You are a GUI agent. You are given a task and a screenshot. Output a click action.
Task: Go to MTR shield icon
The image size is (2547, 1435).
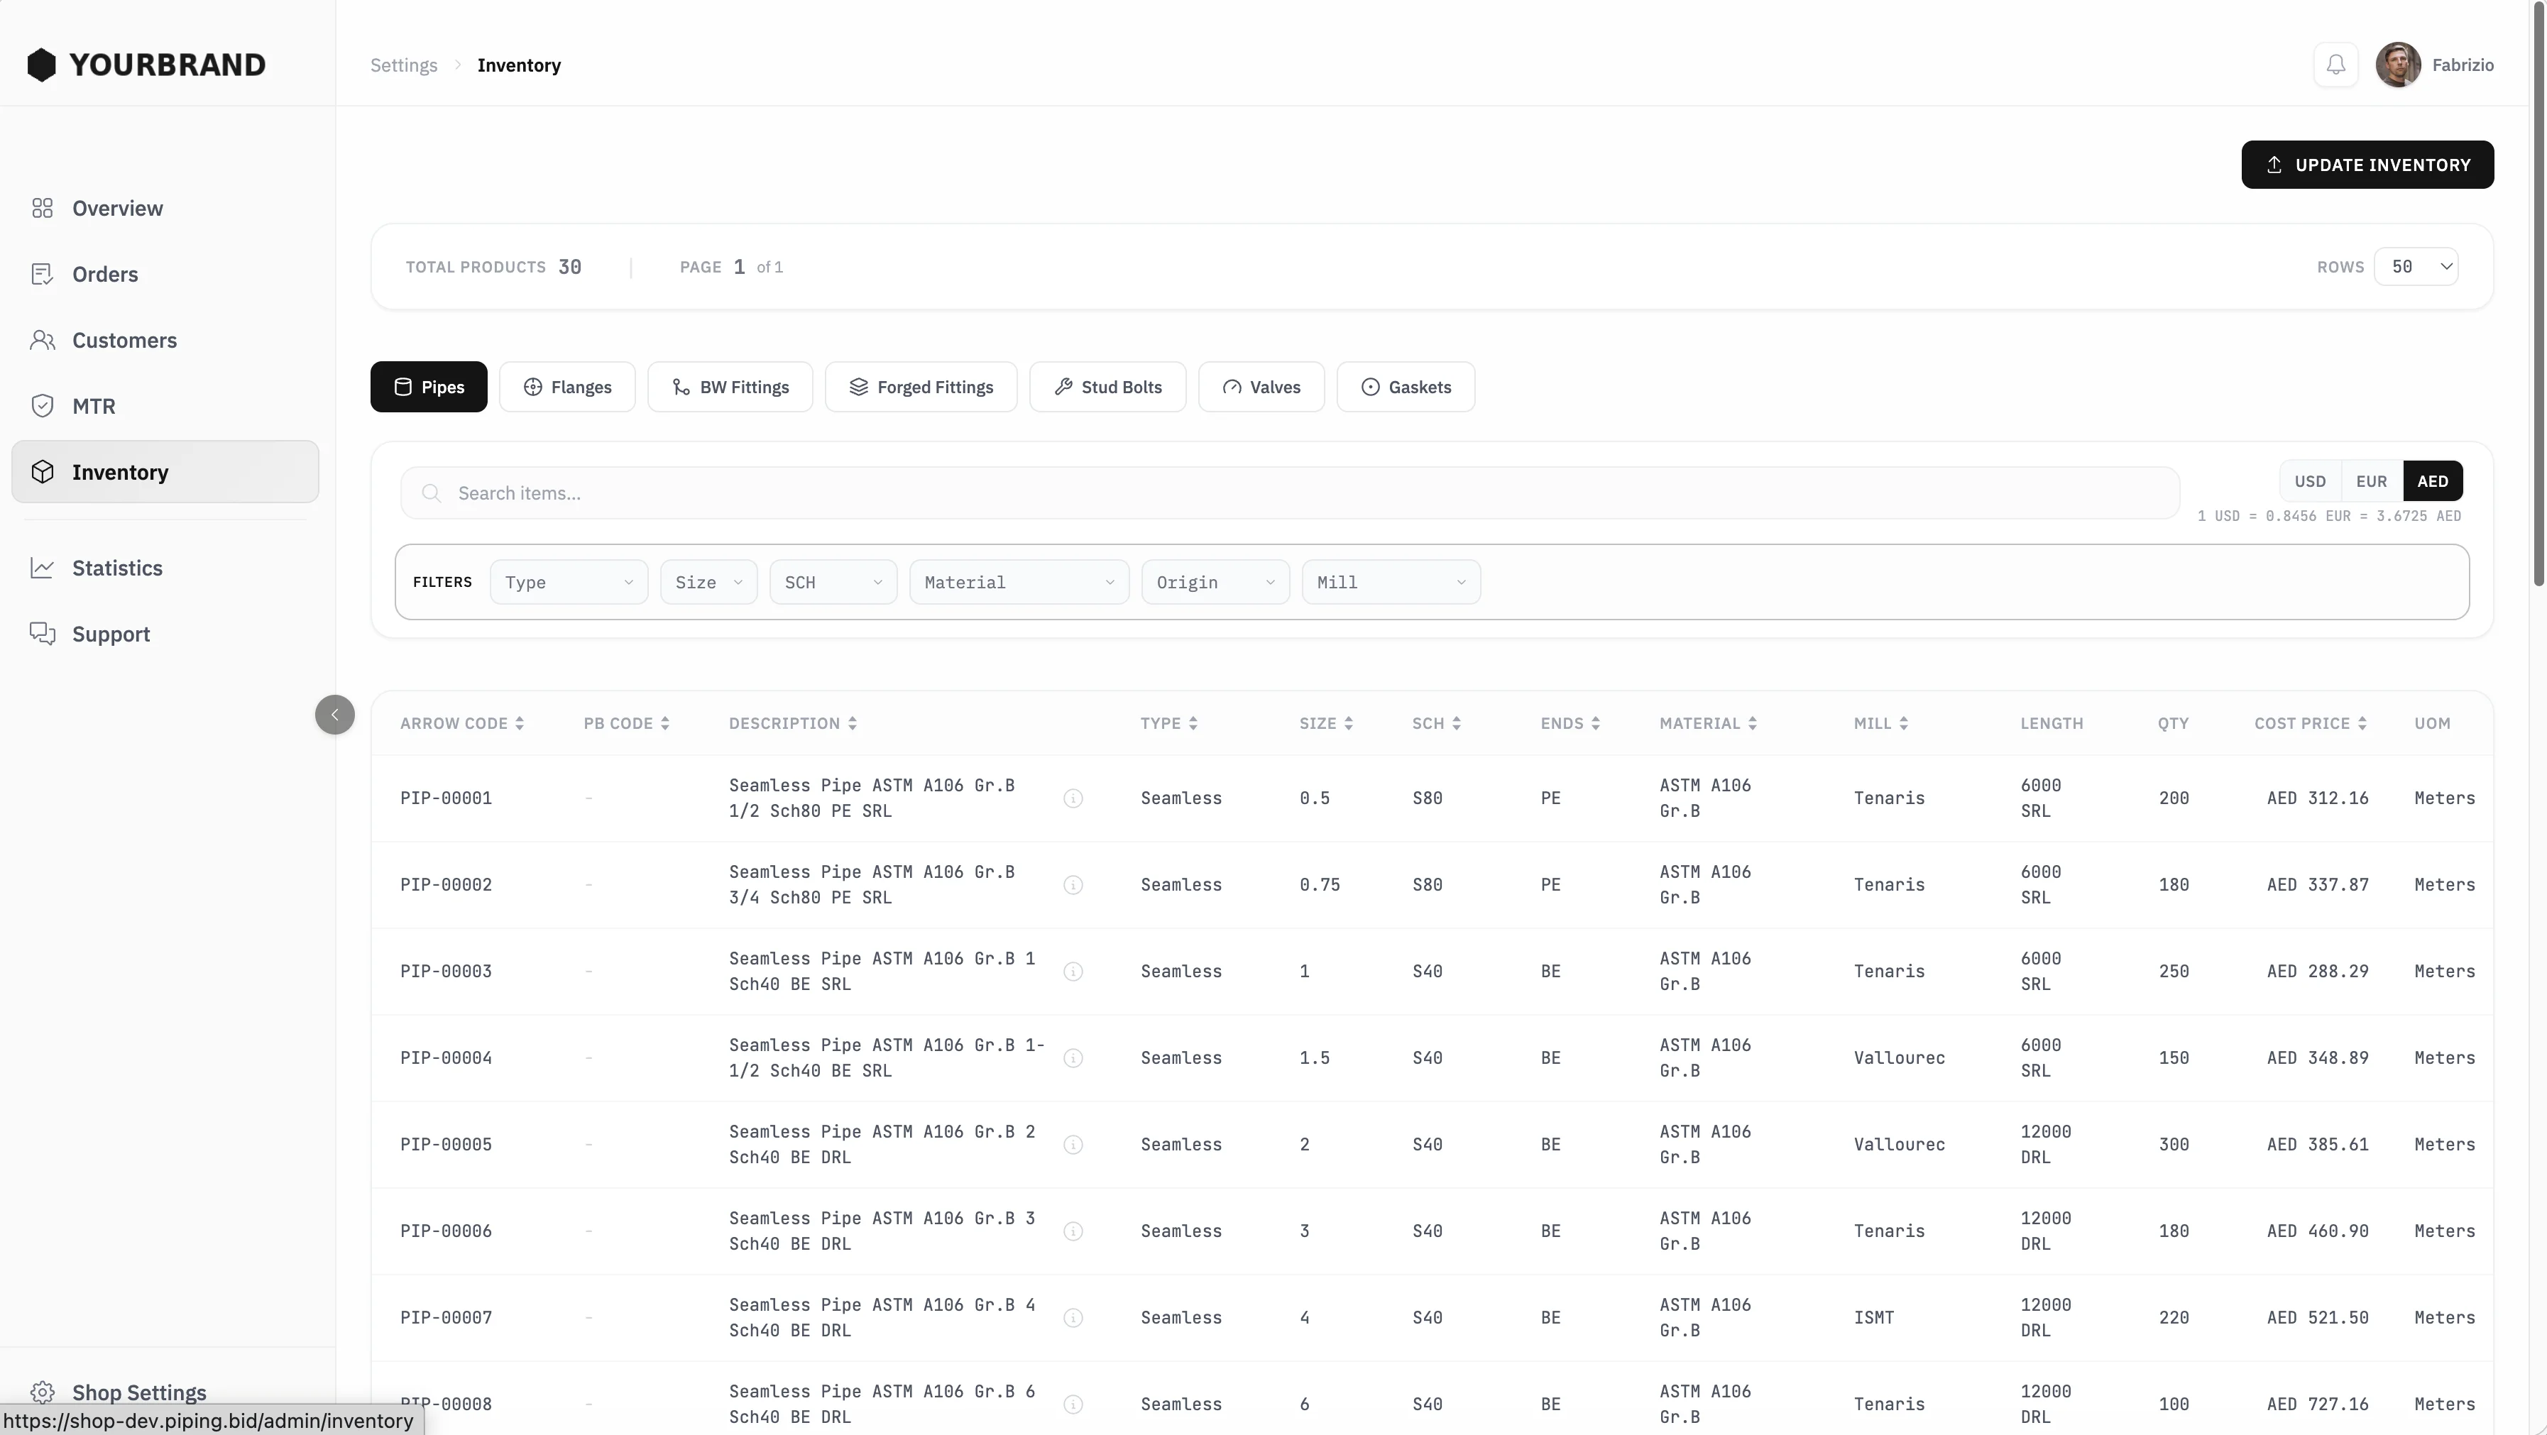coord(41,406)
